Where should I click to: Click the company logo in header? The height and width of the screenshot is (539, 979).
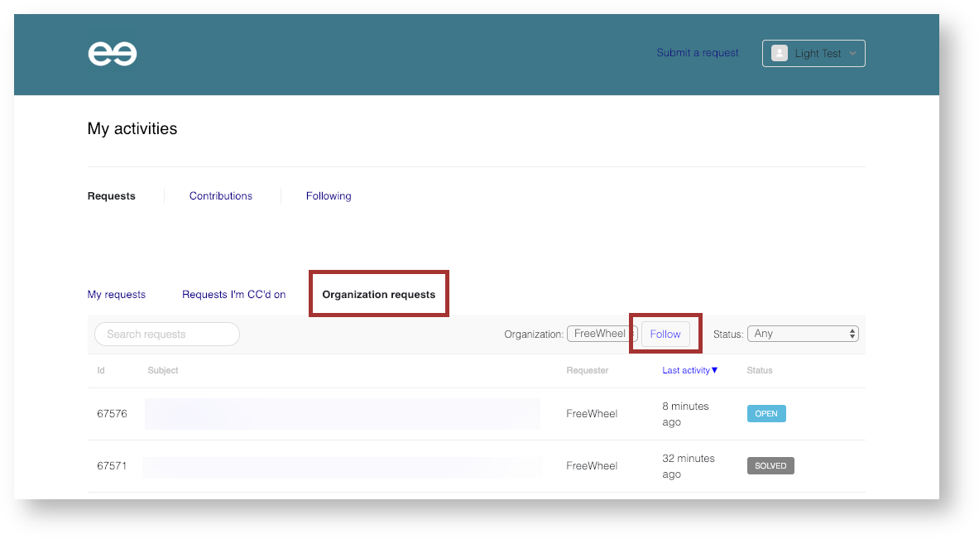pyautogui.click(x=113, y=54)
